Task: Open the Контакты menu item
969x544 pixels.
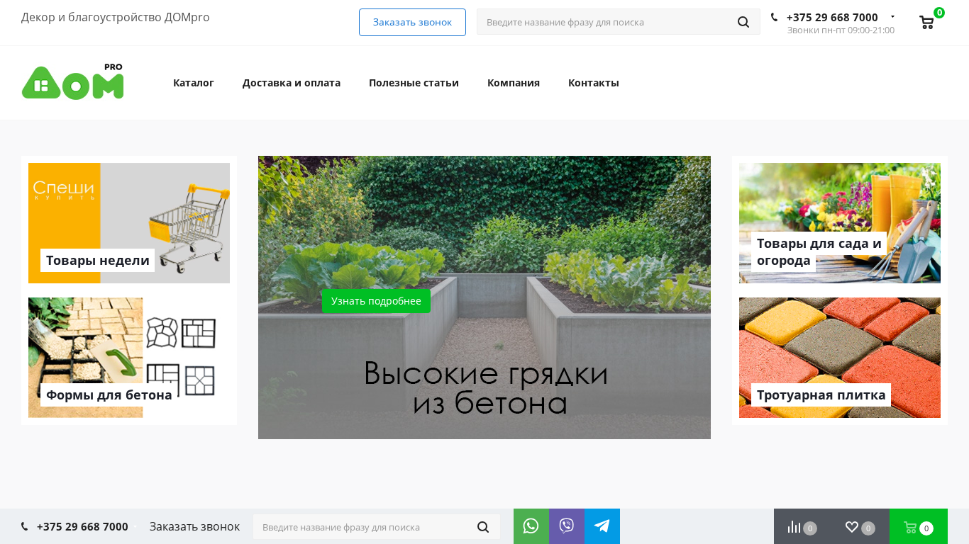Action: coord(594,83)
